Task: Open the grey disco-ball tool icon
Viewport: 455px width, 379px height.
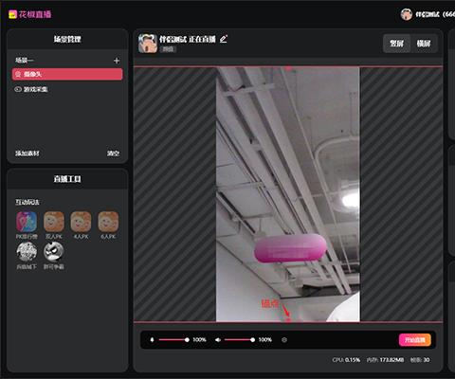Action: [x=27, y=252]
